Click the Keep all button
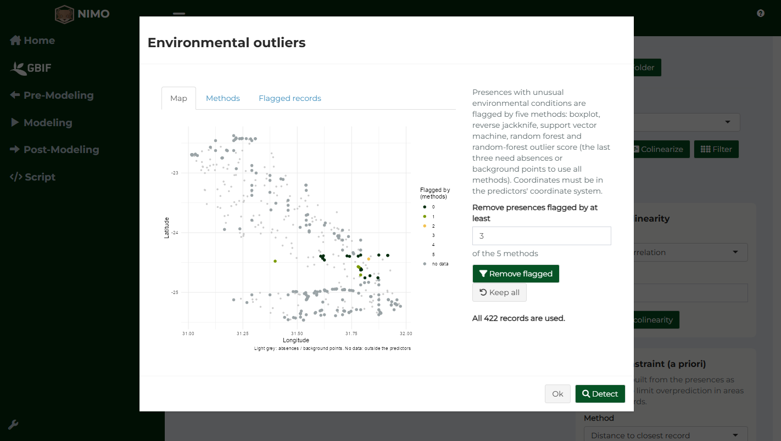The height and width of the screenshot is (441, 781). coord(499,292)
